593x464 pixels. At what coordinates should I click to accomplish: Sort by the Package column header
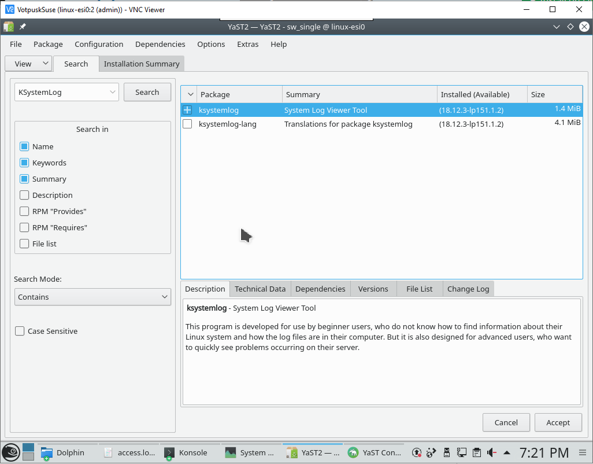[x=239, y=95]
